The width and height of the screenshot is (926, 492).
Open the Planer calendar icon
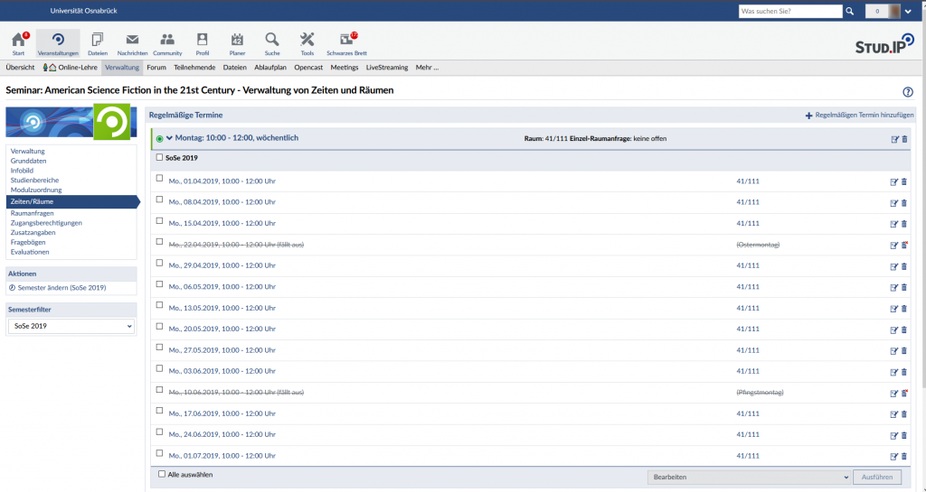click(237, 41)
